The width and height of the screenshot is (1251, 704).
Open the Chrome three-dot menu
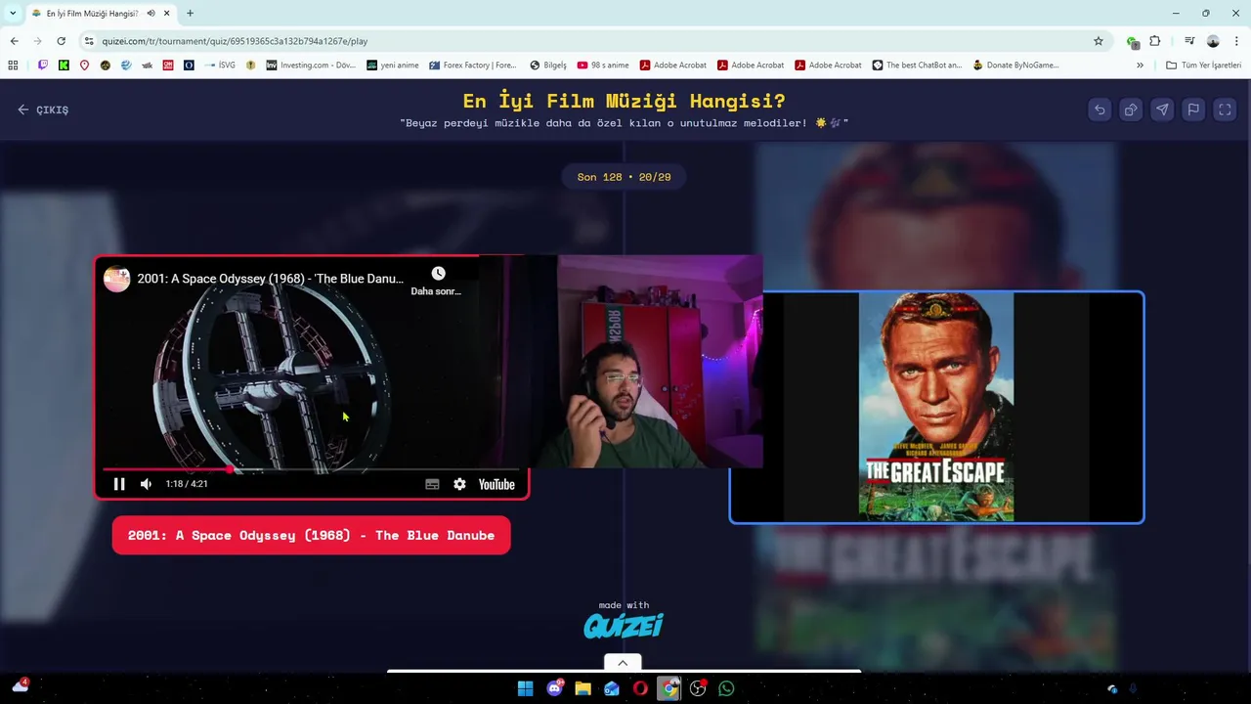pos(1237,41)
